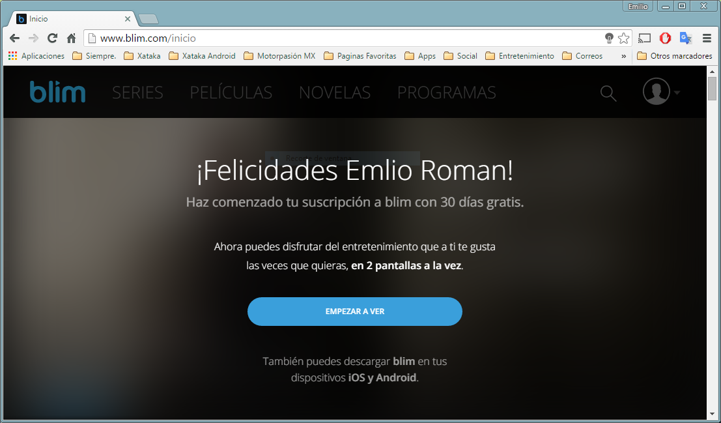Reload the blim page
Screen dimensions: 721x423
[x=52, y=38]
